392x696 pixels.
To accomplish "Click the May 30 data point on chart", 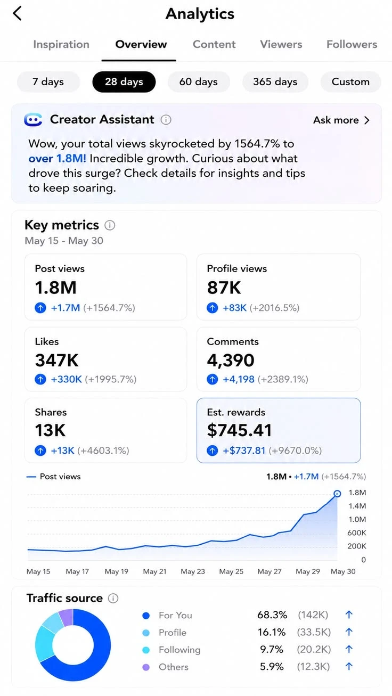I will (337, 494).
